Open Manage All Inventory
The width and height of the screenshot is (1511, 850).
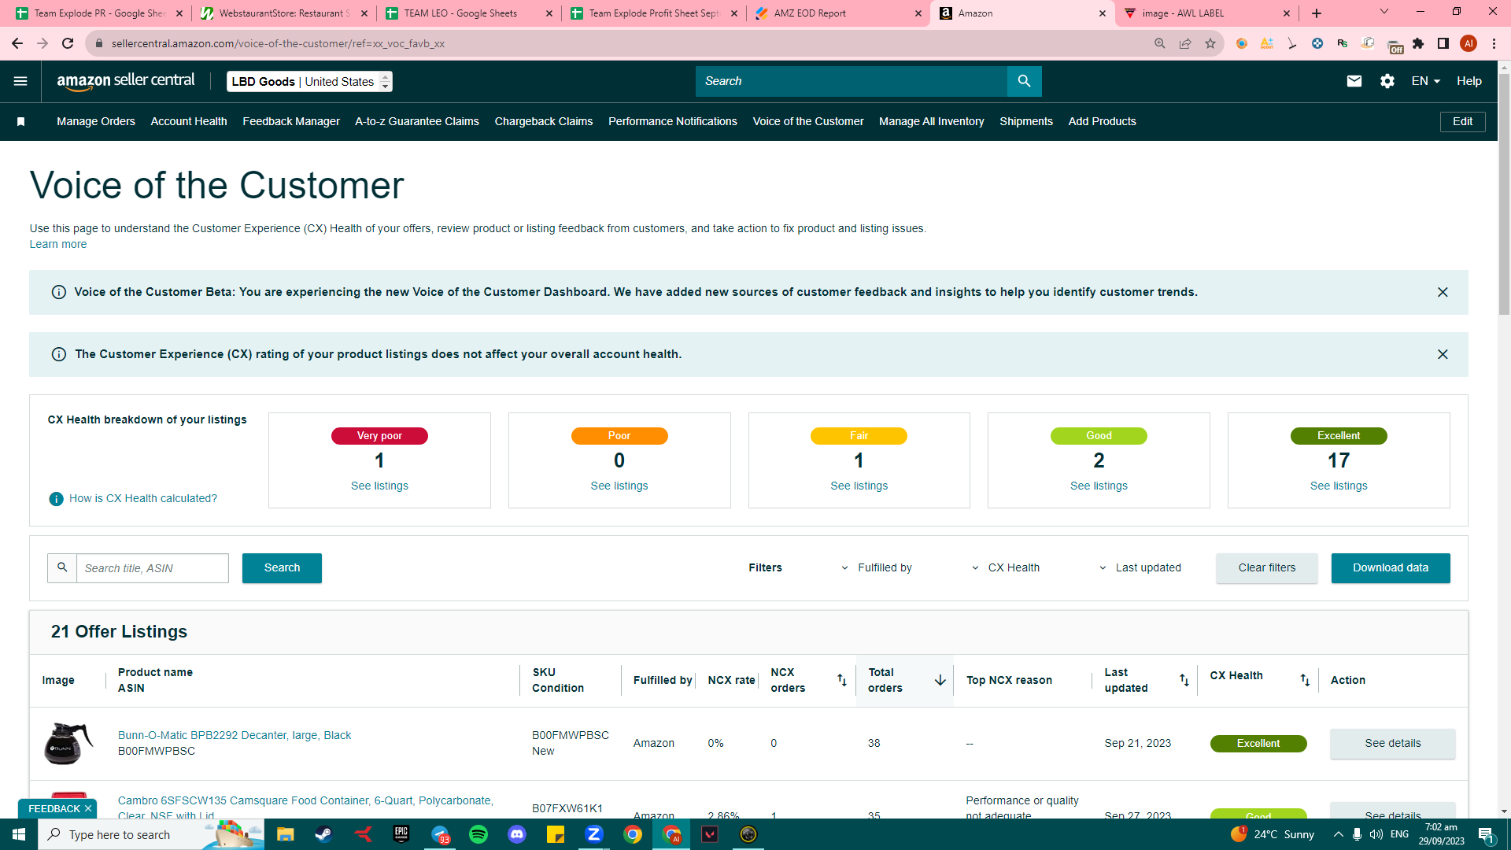click(932, 121)
